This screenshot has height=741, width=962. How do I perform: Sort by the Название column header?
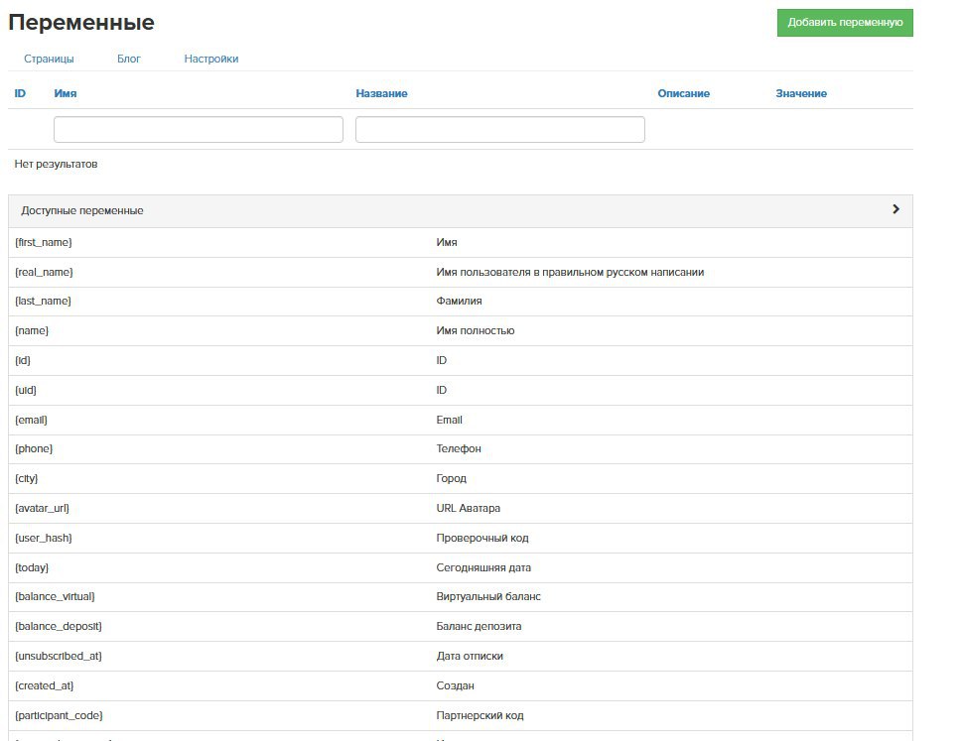[x=381, y=93]
